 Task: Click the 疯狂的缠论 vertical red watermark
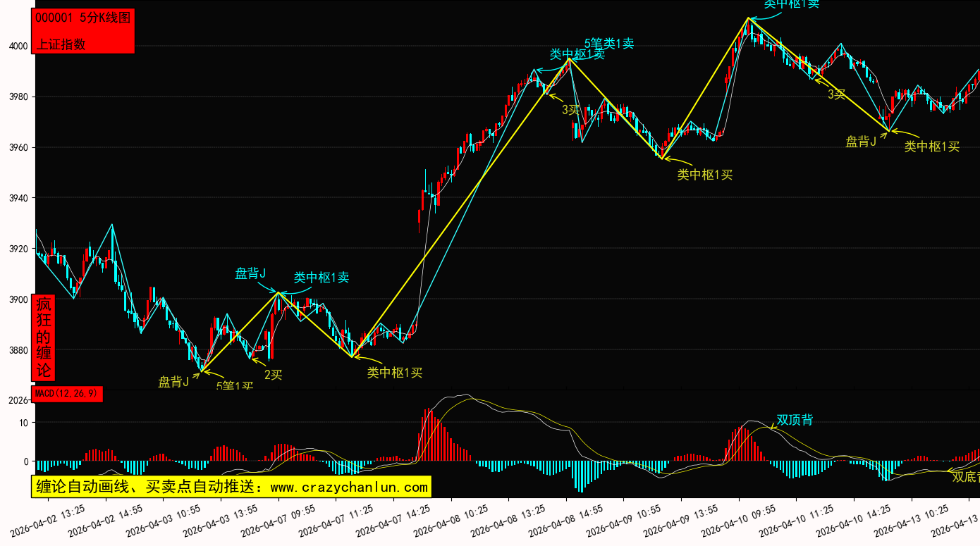(44, 337)
